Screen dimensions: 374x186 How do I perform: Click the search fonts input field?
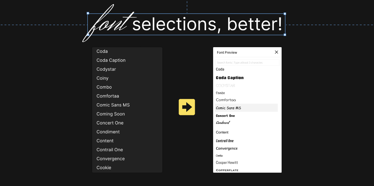[x=247, y=62]
